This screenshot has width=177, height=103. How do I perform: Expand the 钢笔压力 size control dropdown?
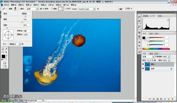click(20, 44)
